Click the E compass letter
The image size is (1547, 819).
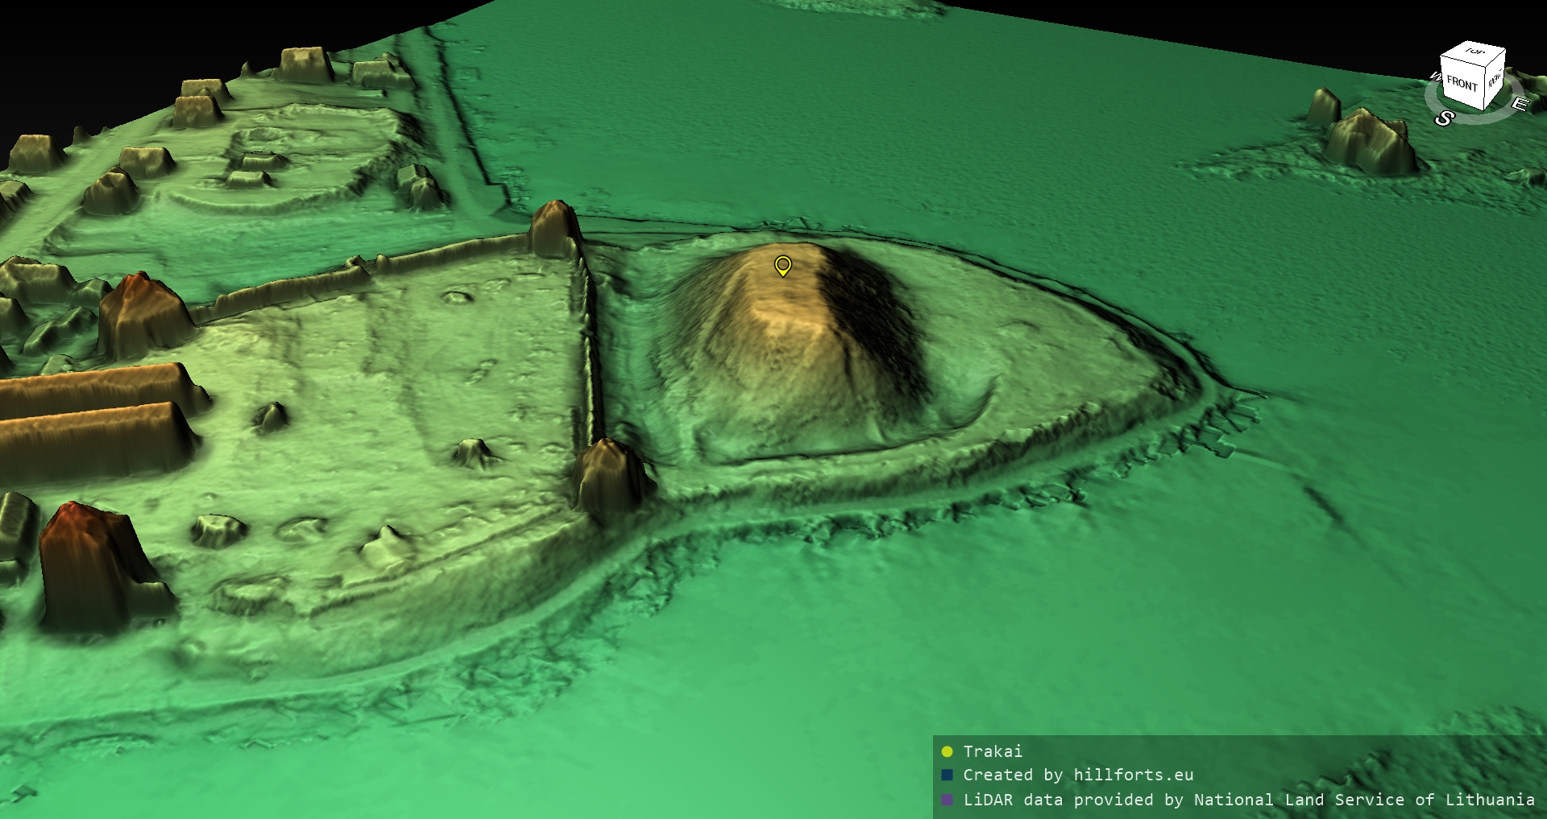[x=1519, y=104]
